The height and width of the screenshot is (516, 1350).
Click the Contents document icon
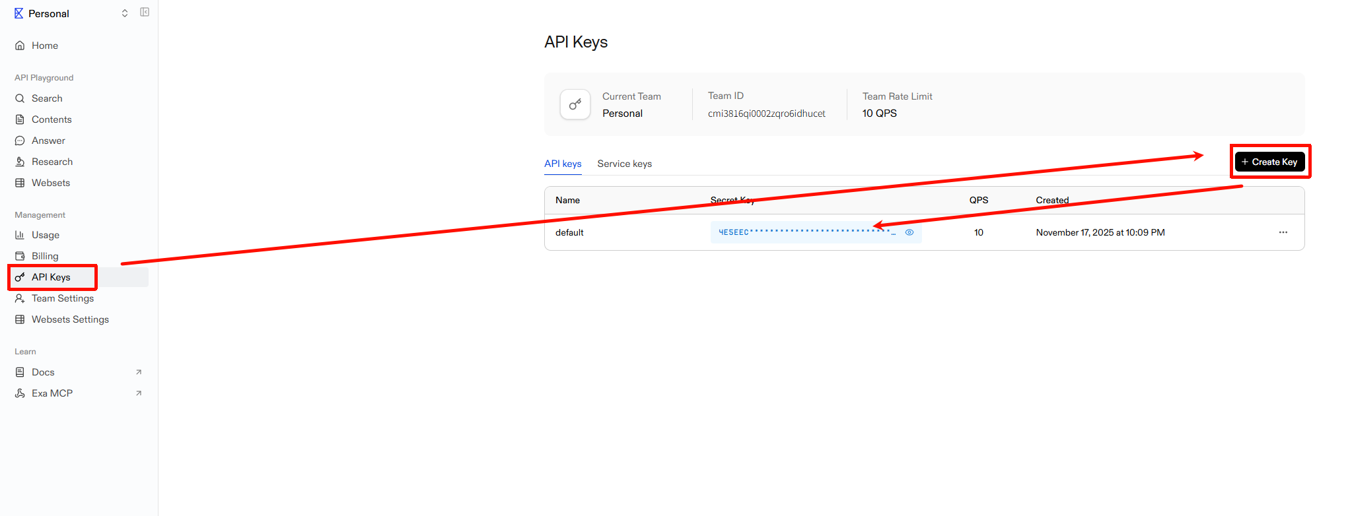tap(20, 119)
